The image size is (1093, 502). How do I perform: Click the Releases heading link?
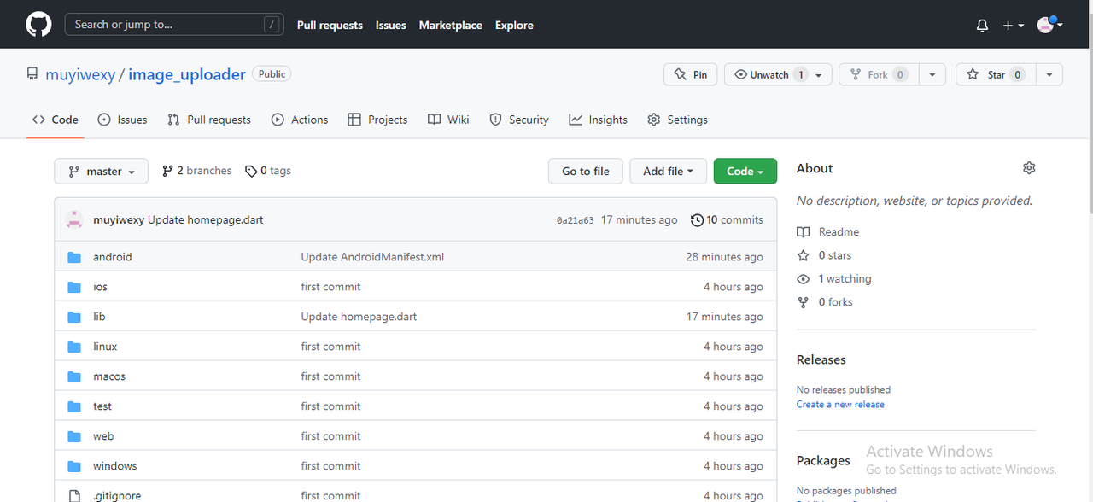click(821, 359)
